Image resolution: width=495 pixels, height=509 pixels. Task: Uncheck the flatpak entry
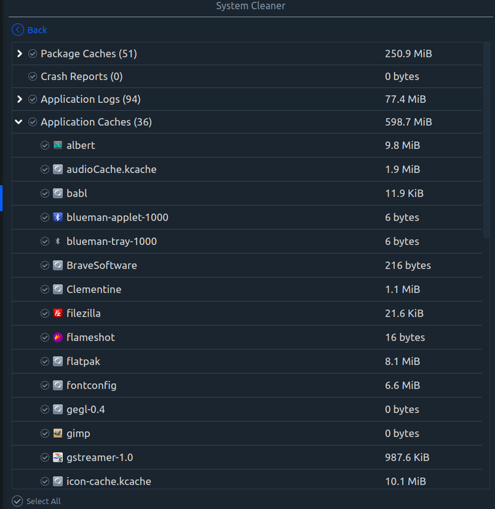tap(44, 361)
